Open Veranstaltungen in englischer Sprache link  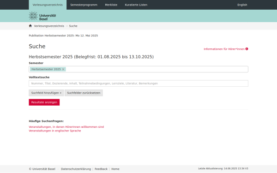pyautogui.click(x=55, y=131)
